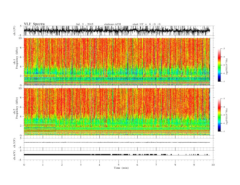Click the "-7" bottom value on ch.2 colorbar
This screenshot has height=185, width=240.
[x=224, y=131]
